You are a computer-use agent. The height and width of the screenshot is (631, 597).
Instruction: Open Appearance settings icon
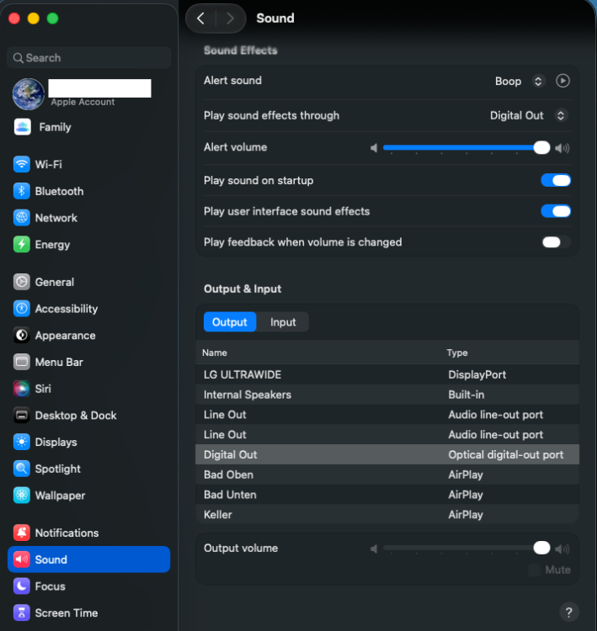[x=22, y=335]
